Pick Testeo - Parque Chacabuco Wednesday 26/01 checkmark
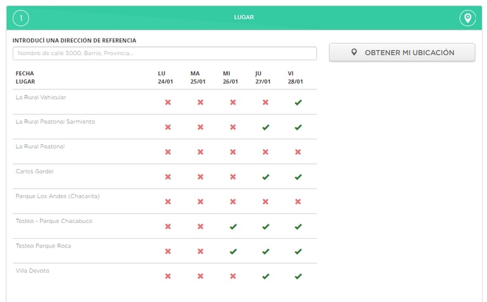The image size is (487, 302). [233, 227]
